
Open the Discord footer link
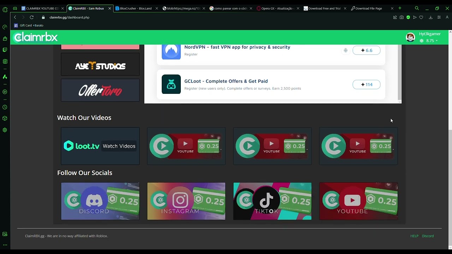[428, 236]
